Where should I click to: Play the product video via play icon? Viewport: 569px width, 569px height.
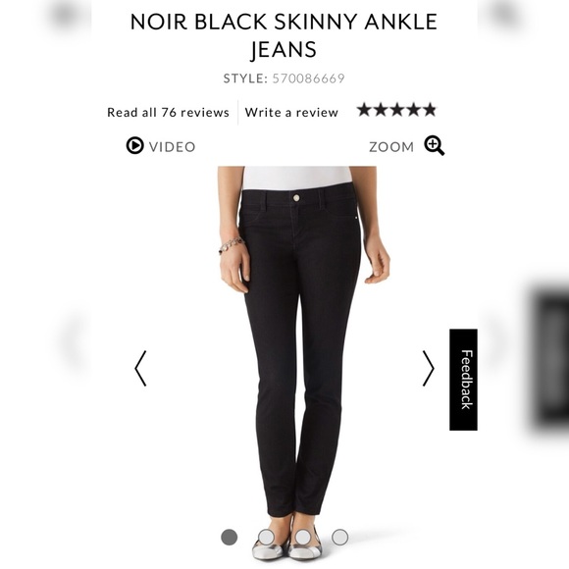(x=134, y=145)
